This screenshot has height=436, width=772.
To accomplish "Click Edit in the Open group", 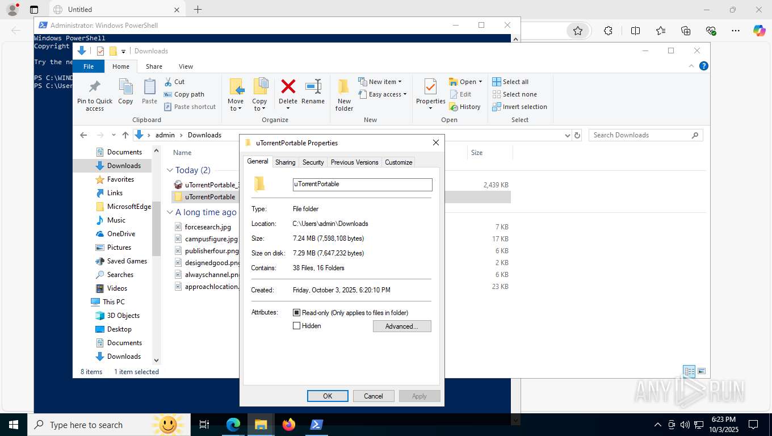I will [x=460, y=94].
